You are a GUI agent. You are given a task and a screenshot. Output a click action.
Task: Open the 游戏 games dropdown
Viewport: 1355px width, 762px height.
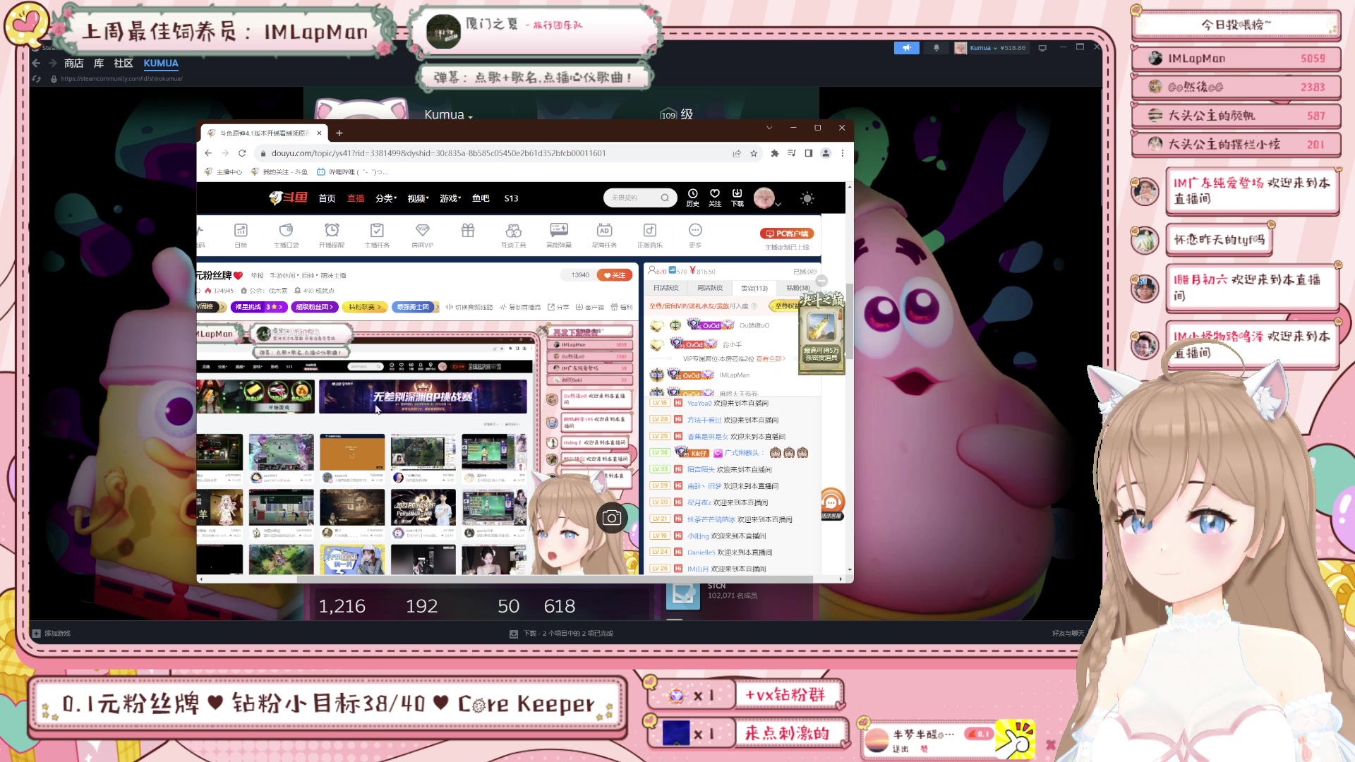[450, 198]
